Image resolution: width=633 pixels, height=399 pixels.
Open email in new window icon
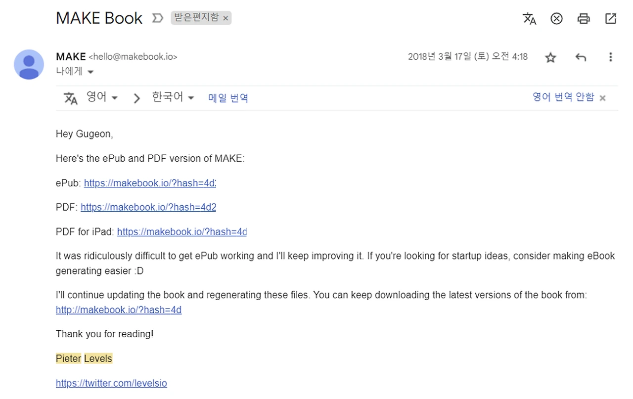coord(611,18)
